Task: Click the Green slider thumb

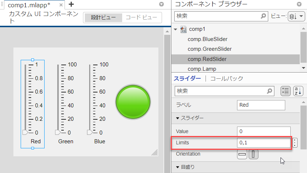Action: click(57, 132)
